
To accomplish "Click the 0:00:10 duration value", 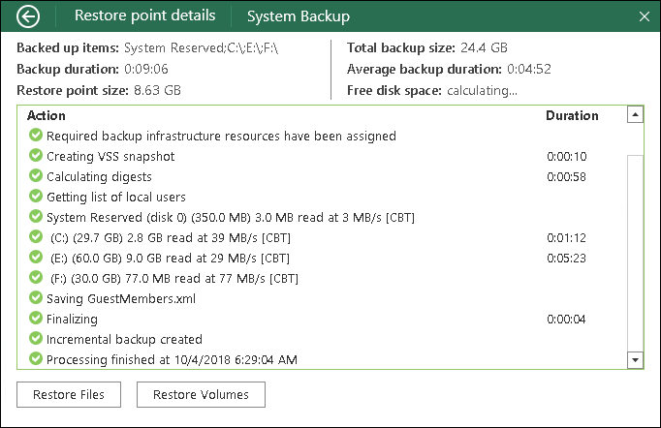I will coord(567,156).
